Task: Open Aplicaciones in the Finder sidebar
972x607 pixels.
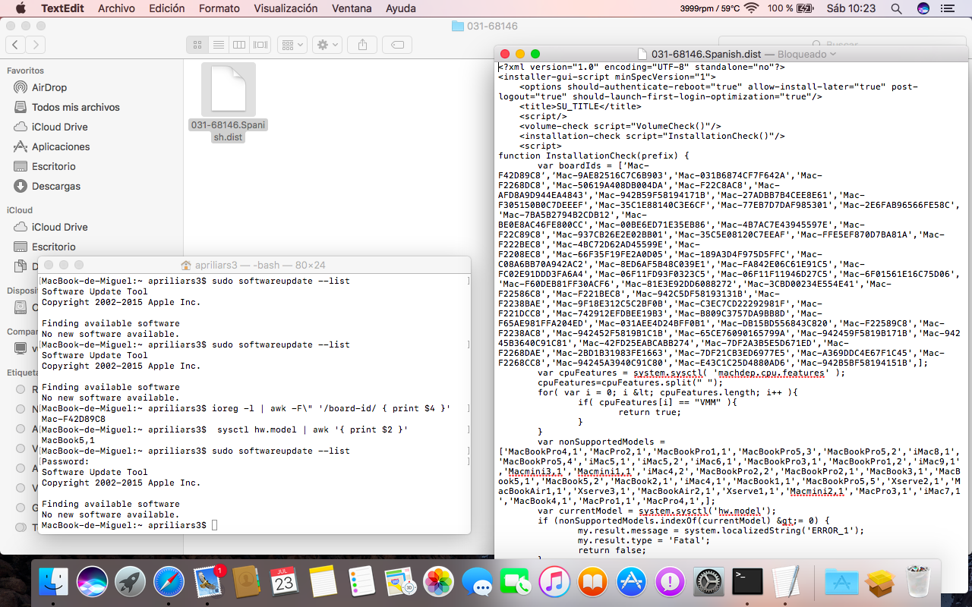Action: point(61,146)
